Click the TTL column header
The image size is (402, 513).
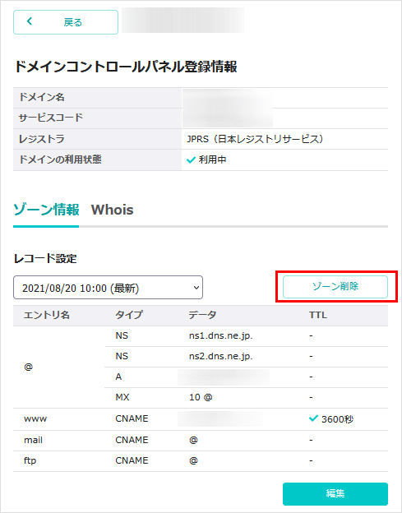(x=317, y=315)
